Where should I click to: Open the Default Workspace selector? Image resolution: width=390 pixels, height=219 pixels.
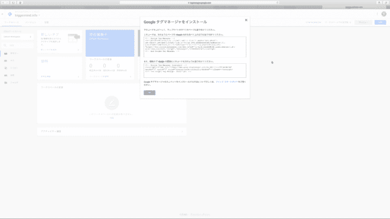click(17, 37)
